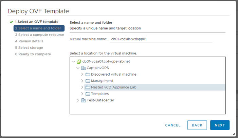Expand the Nested vCD Appliance Lab folder
Image resolution: width=238 pixels, height=138 pixels.
pos(82,87)
